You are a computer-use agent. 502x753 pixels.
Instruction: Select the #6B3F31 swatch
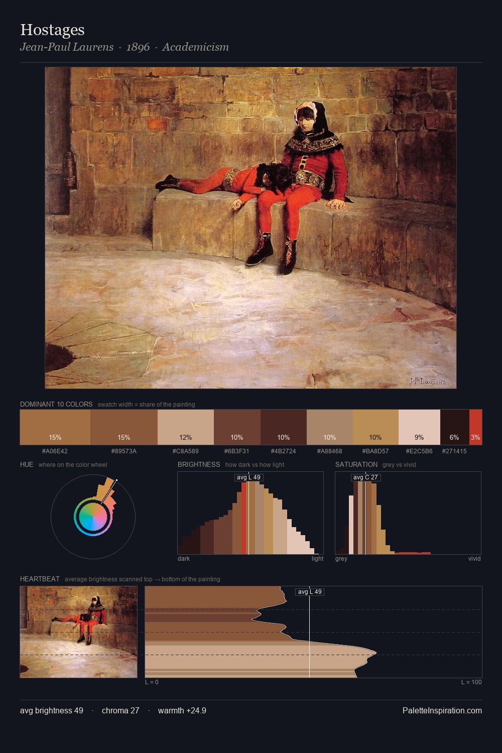237,427
